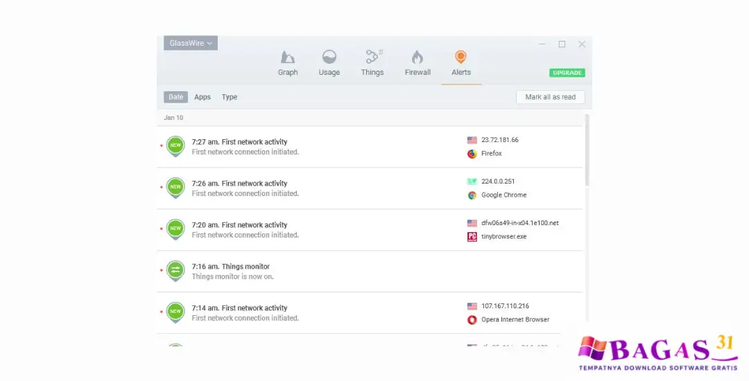Click NEW badge icon on 7:27 am alert

pyautogui.click(x=175, y=146)
